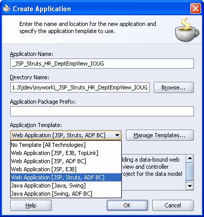
Task: Click the large steaming coffee cup image
Action: (187, 29)
